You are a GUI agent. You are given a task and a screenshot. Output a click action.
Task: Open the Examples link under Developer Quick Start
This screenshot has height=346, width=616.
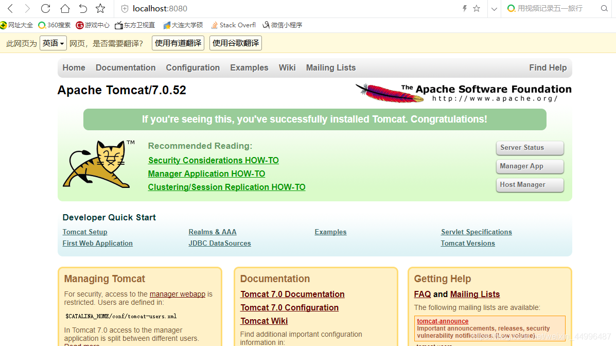click(x=330, y=232)
